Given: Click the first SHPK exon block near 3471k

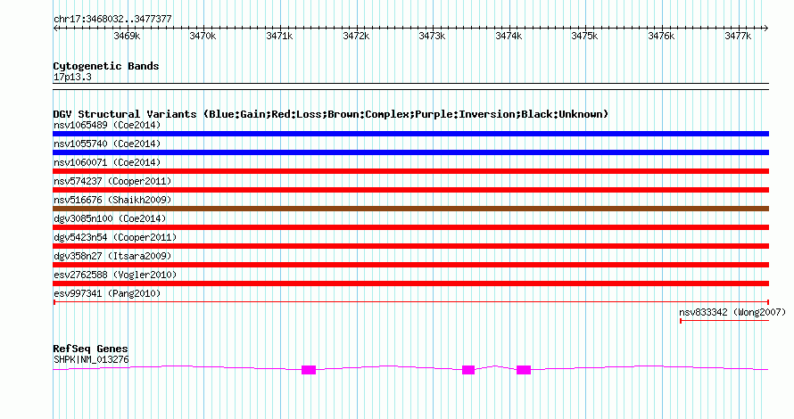Looking at the screenshot, I should (x=309, y=370).
